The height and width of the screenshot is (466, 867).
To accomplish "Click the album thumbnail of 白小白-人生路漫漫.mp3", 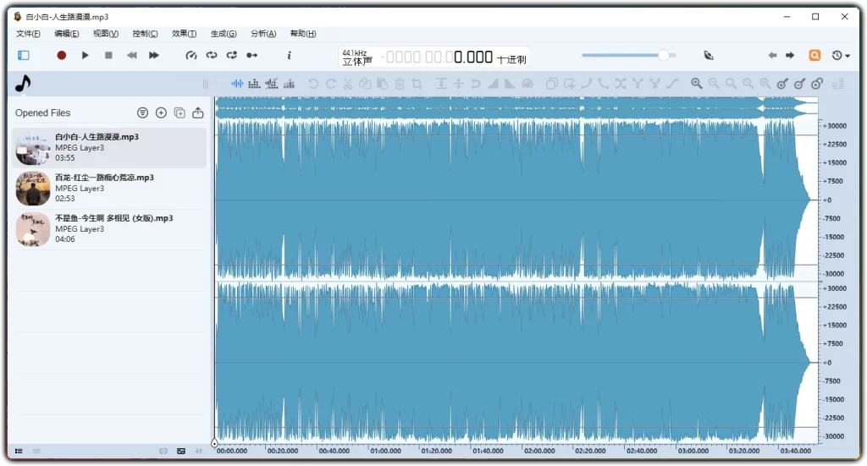I will tap(33, 147).
